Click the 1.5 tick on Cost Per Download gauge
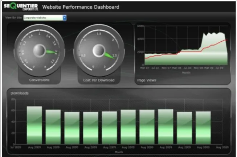 [99, 34]
